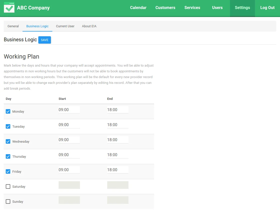Check the Sunday checkbox

coord(8,201)
